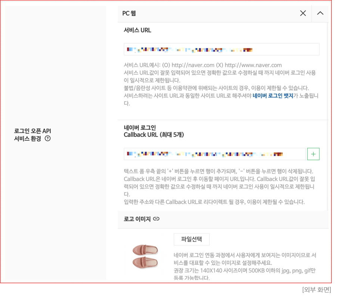Collapse the PC 웹 section chevron

[320, 13]
